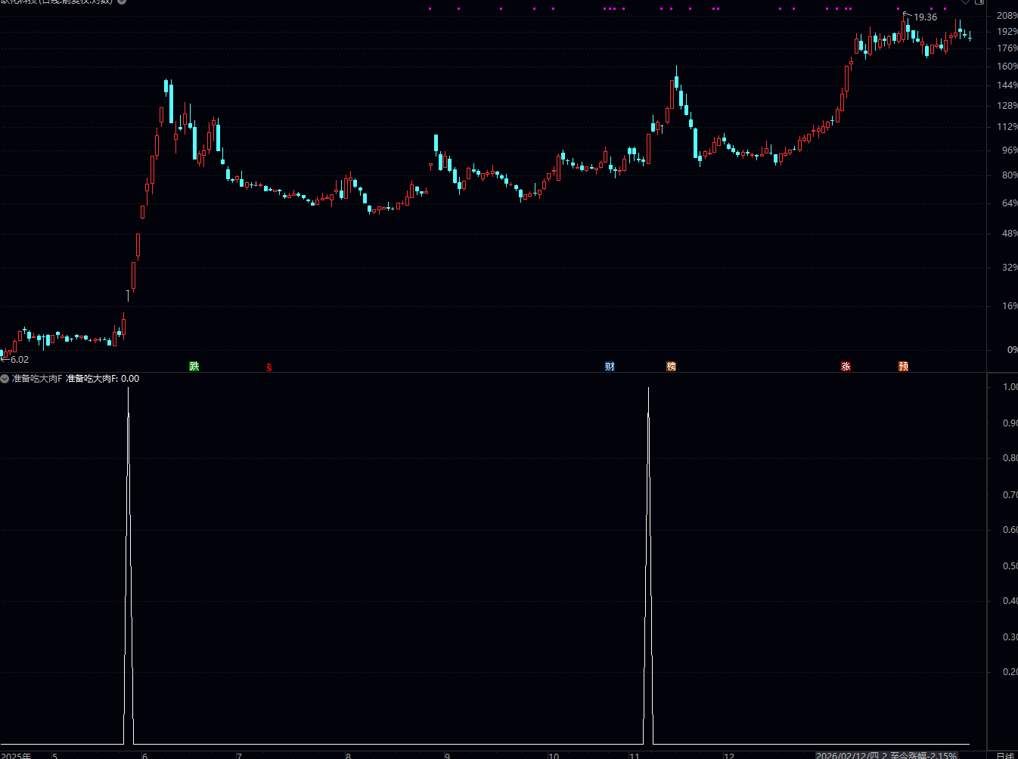This screenshot has width=1018, height=759.
Task: Click the small square icon at top-right corner
Action: coord(981,3)
